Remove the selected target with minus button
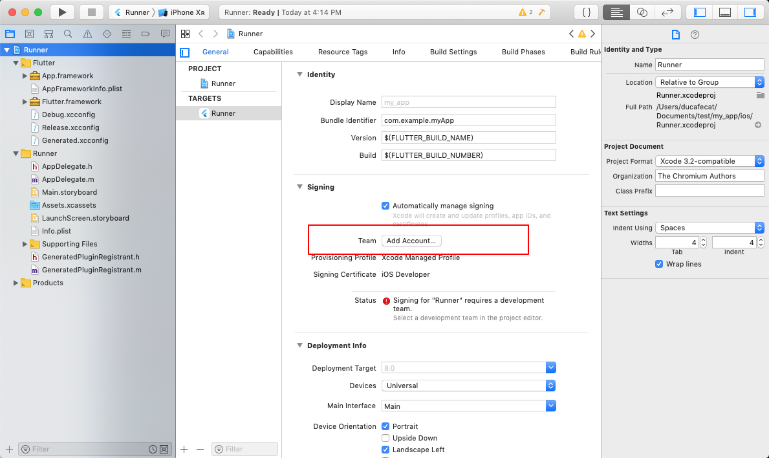The image size is (769, 458). [200, 449]
